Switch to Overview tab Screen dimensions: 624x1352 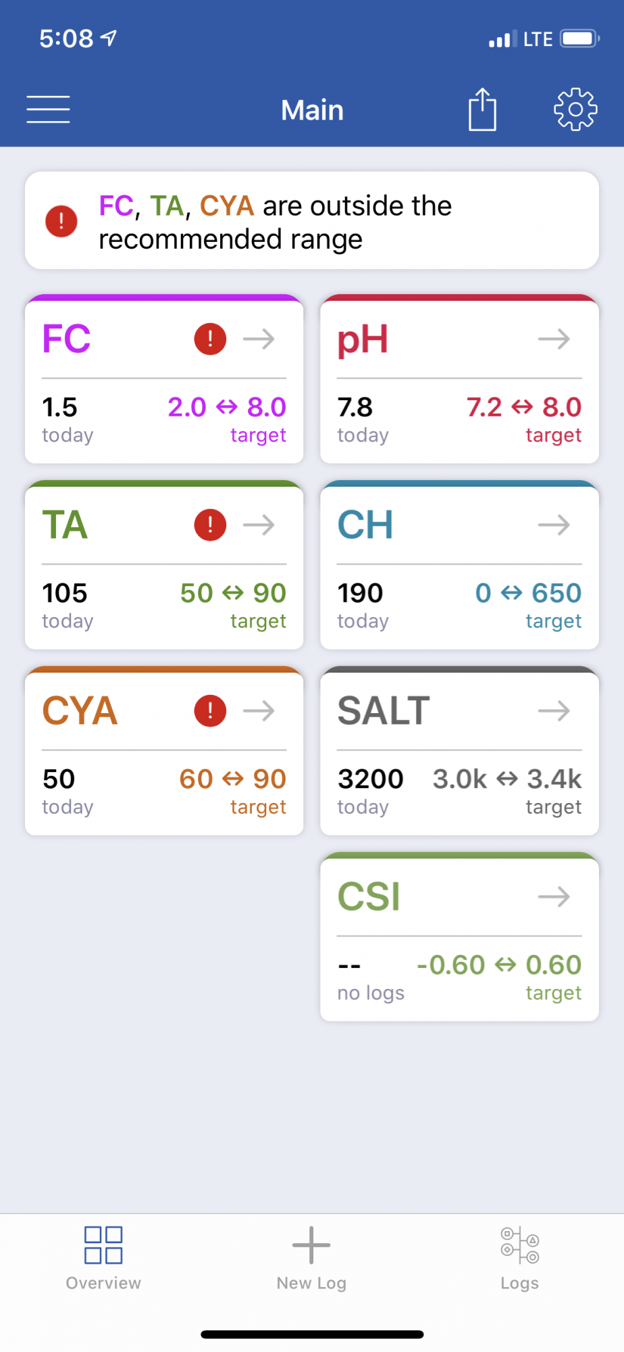[x=103, y=1259]
